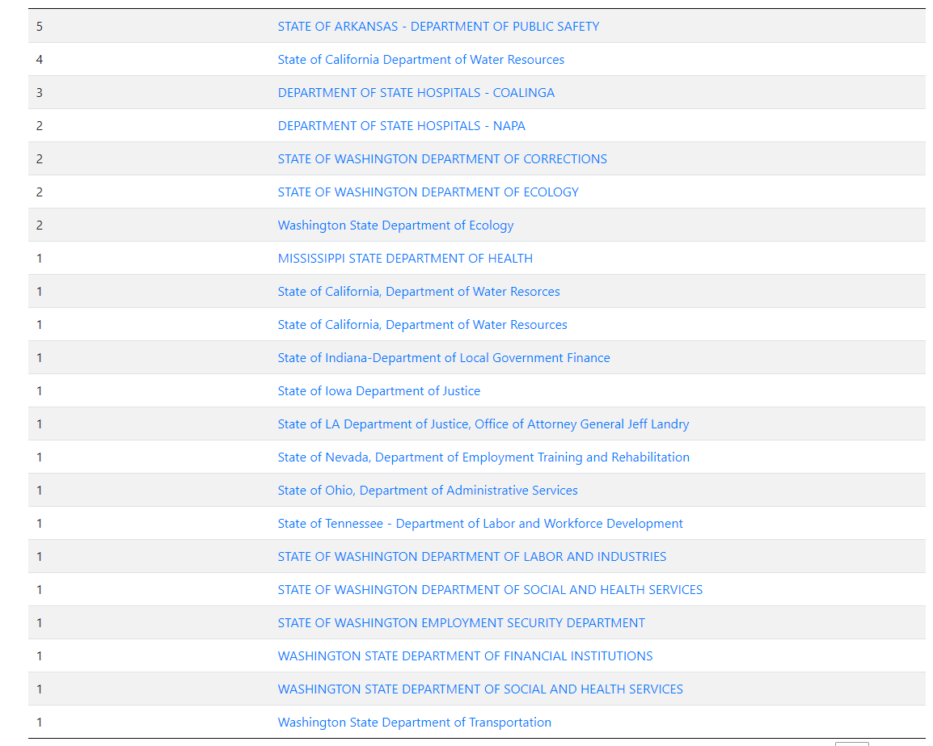Click State of Ohio, Department of Administrative Services
The height and width of the screenshot is (746, 933).
click(428, 491)
